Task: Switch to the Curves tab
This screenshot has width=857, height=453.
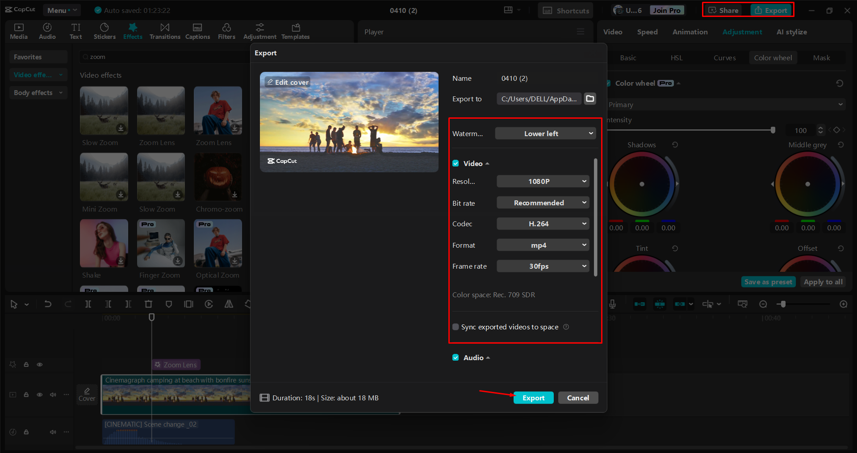Action: (724, 58)
